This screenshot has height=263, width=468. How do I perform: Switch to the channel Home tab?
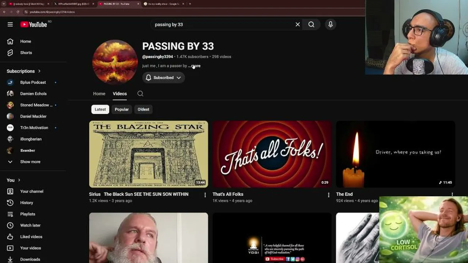point(99,94)
